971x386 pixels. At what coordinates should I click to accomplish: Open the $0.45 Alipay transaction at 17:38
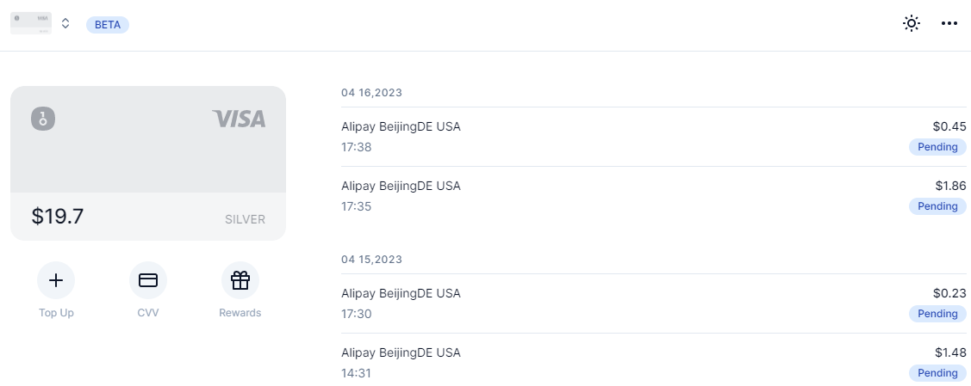[x=653, y=137]
